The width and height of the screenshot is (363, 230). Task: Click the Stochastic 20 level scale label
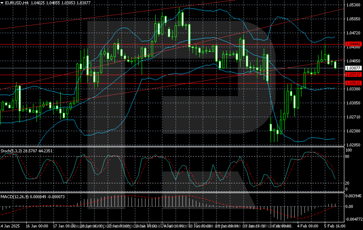click(x=347, y=183)
